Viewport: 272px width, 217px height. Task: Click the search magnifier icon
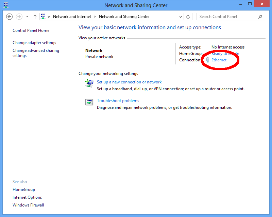pos(260,17)
